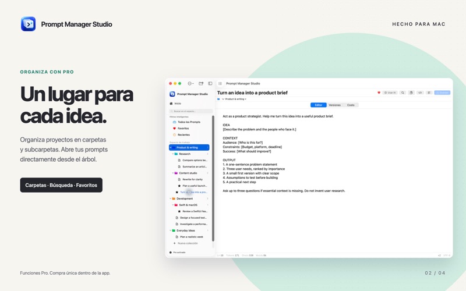Click the prompt title 'Turn an idea into a product brief'
Screen dimensions: 466x291
coord(252,93)
